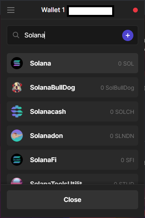Click the partially visible SolanaToolsUtility icon
The width and height of the screenshot is (145, 218).
(x=17, y=181)
